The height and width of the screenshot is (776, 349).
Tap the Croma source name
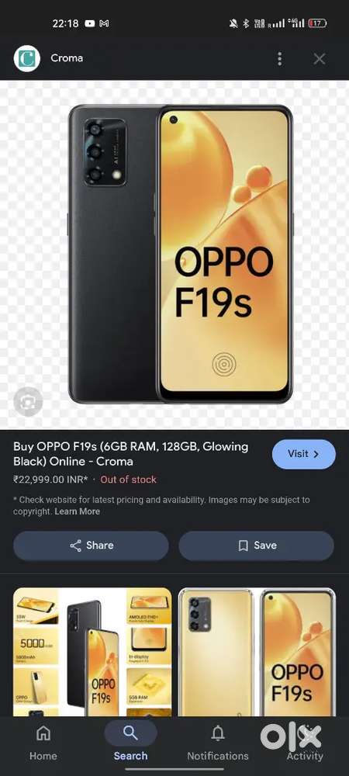click(67, 58)
